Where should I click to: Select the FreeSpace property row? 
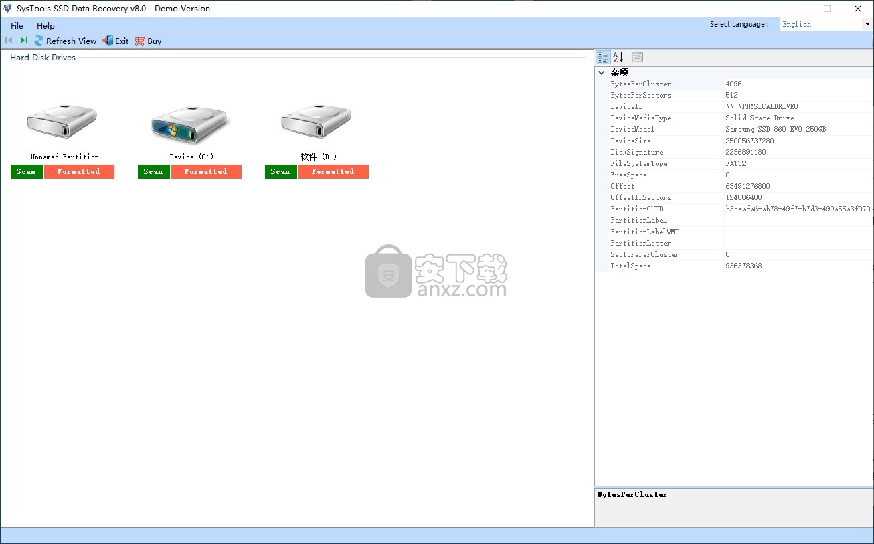(x=734, y=175)
